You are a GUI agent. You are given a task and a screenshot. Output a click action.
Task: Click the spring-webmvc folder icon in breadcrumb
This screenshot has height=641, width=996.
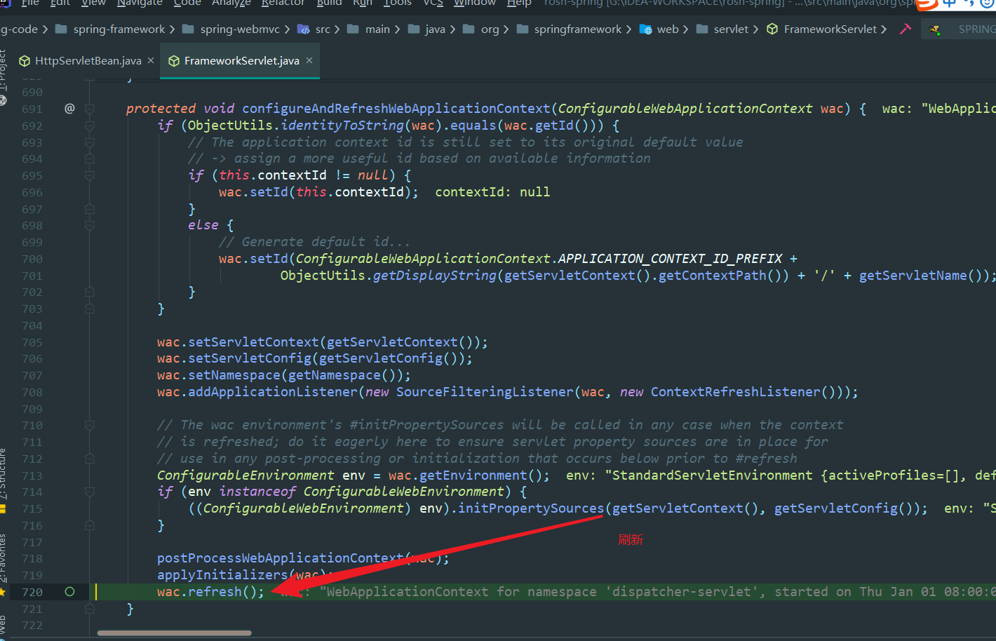(x=188, y=29)
